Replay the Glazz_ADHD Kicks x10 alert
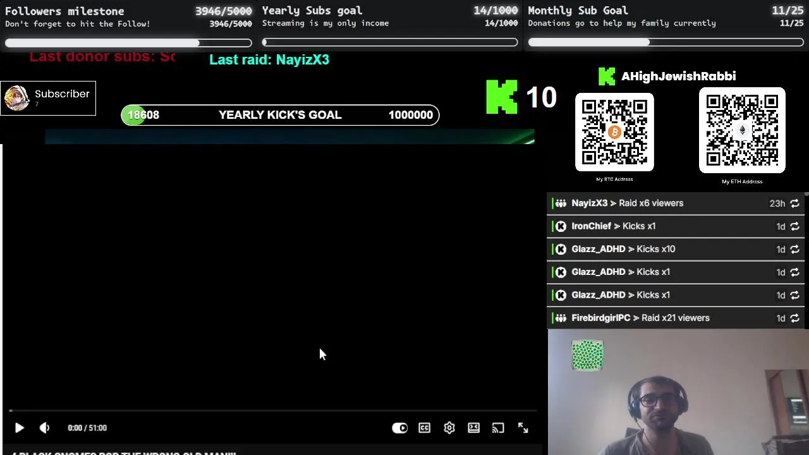 (x=794, y=250)
